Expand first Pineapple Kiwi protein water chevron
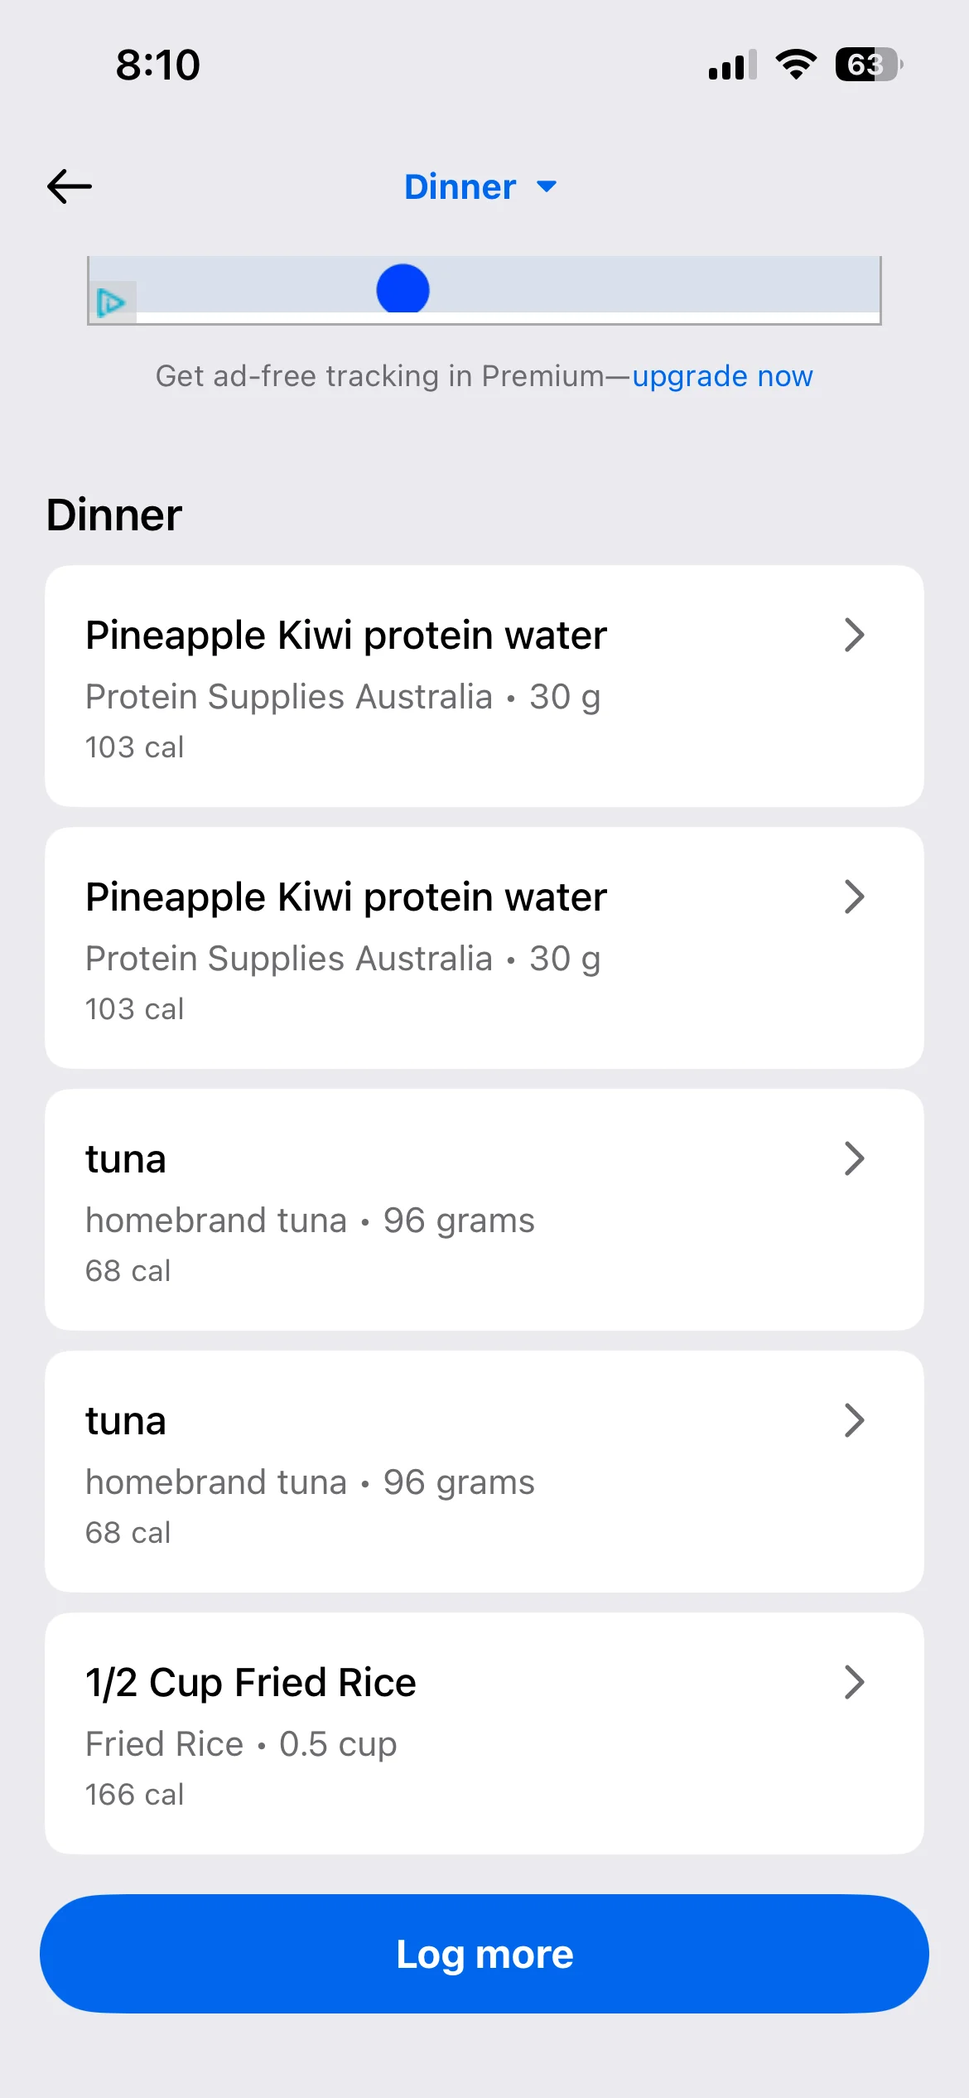The image size is (969, 2098). pos(854,636)
